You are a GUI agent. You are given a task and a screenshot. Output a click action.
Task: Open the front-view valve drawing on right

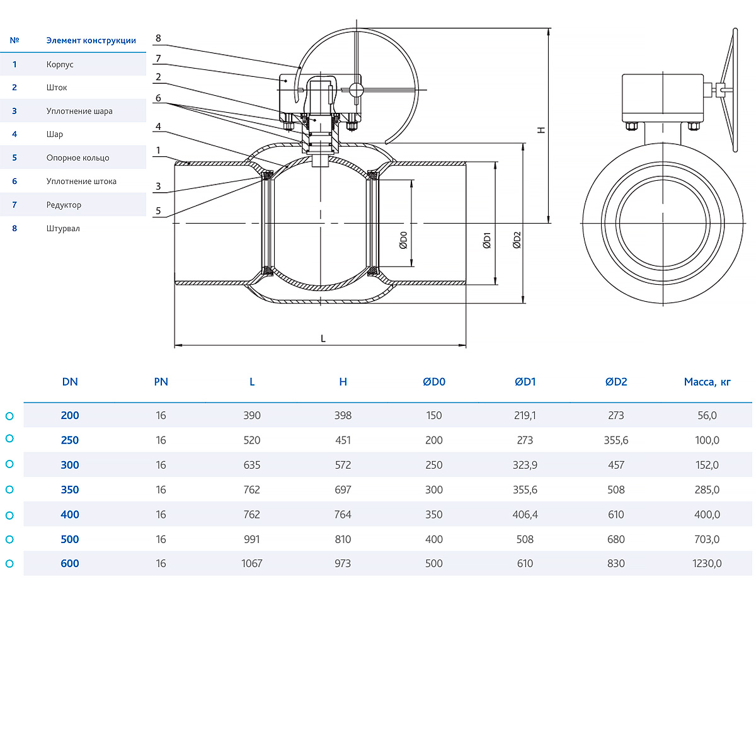[663, 189]
